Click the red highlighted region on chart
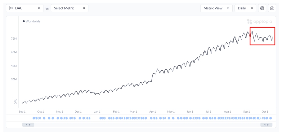 [x=262, y=36]
